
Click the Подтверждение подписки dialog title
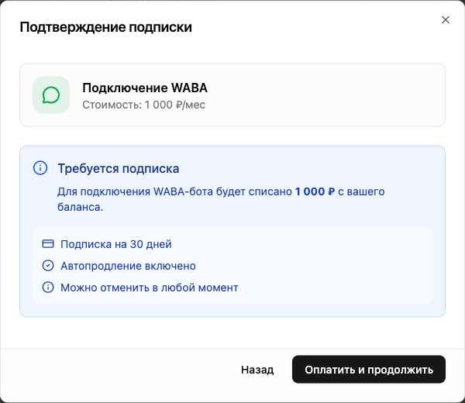tap(105, 28)
